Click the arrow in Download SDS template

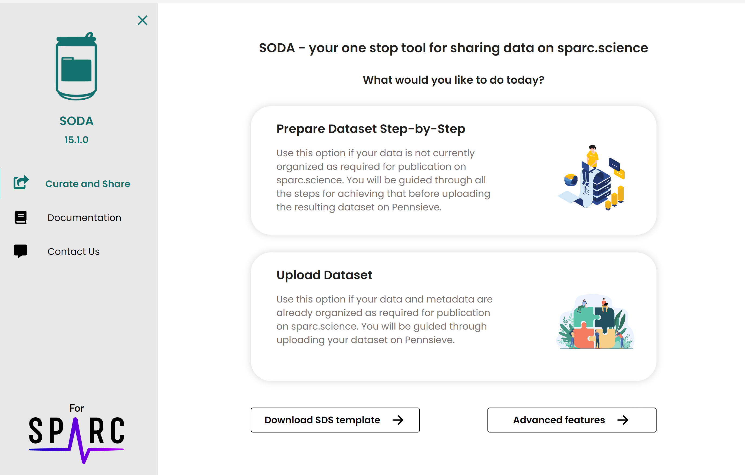click(x=398, y=420)
